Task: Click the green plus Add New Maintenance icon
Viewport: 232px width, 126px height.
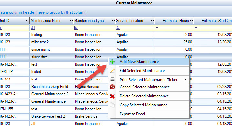Action: (112, 62)
